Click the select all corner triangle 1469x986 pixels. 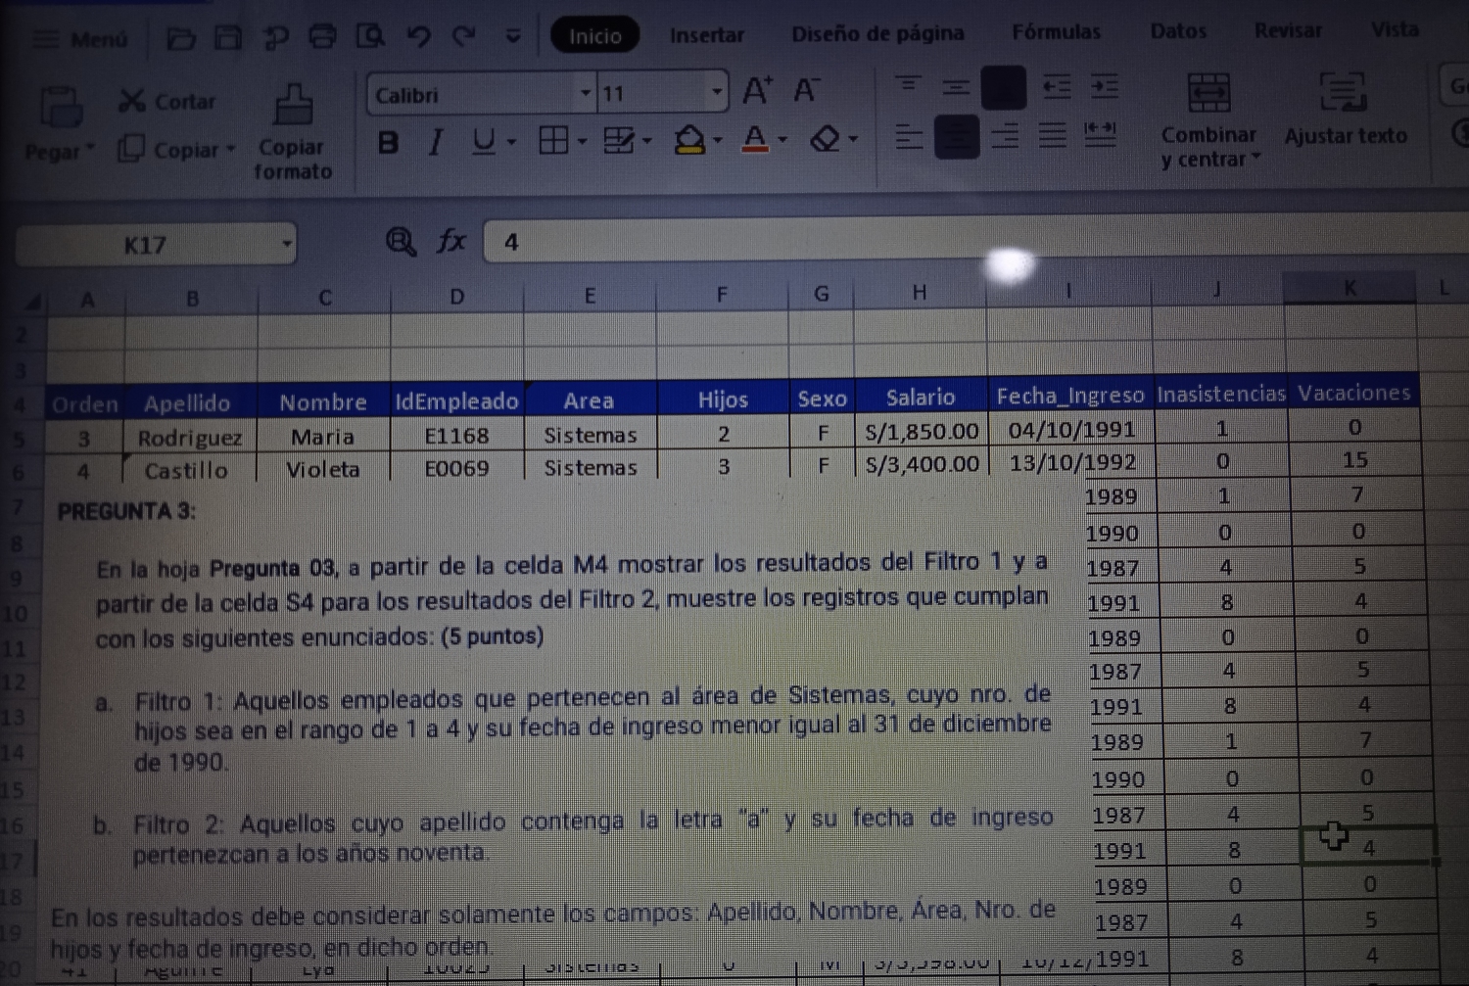click(x=31, y=302)
